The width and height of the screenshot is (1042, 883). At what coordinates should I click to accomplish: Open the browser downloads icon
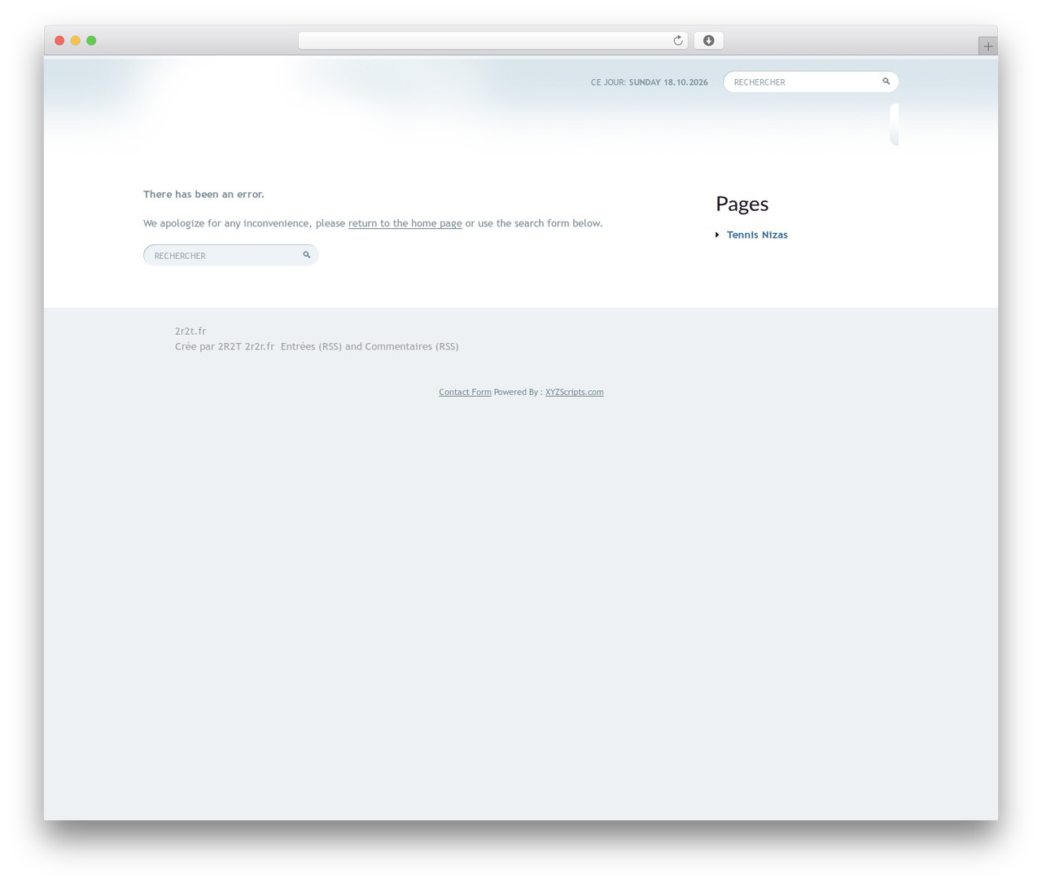point(708,41)
